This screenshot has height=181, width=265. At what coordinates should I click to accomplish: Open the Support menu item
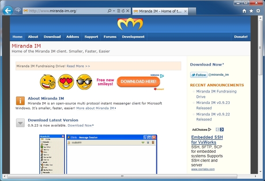[x=91, y=37]
